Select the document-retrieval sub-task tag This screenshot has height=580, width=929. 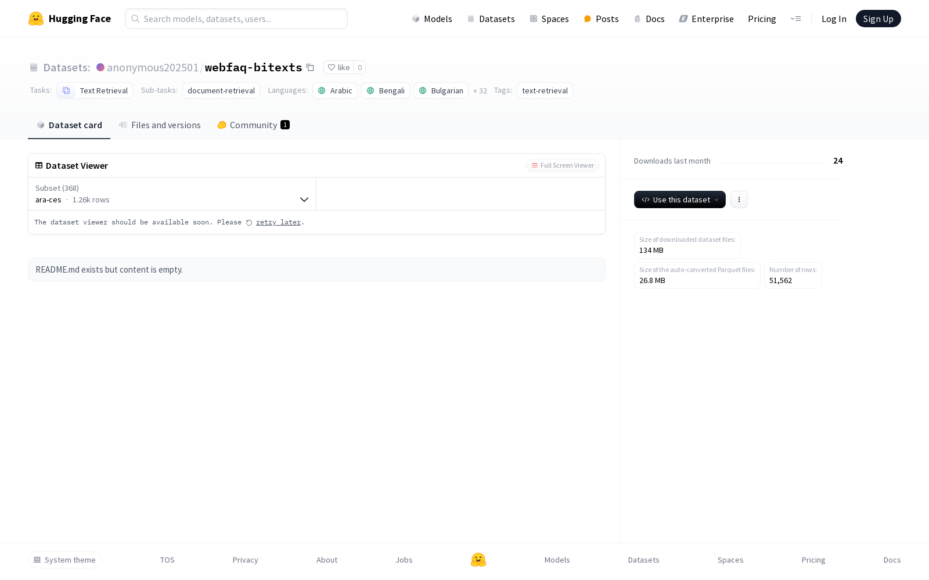tap(221, 90)
